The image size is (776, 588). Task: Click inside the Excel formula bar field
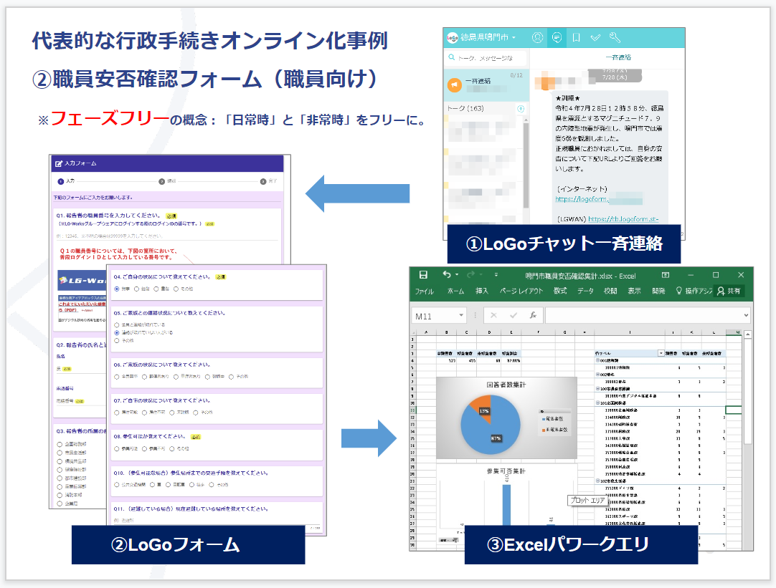coord(643,315)
